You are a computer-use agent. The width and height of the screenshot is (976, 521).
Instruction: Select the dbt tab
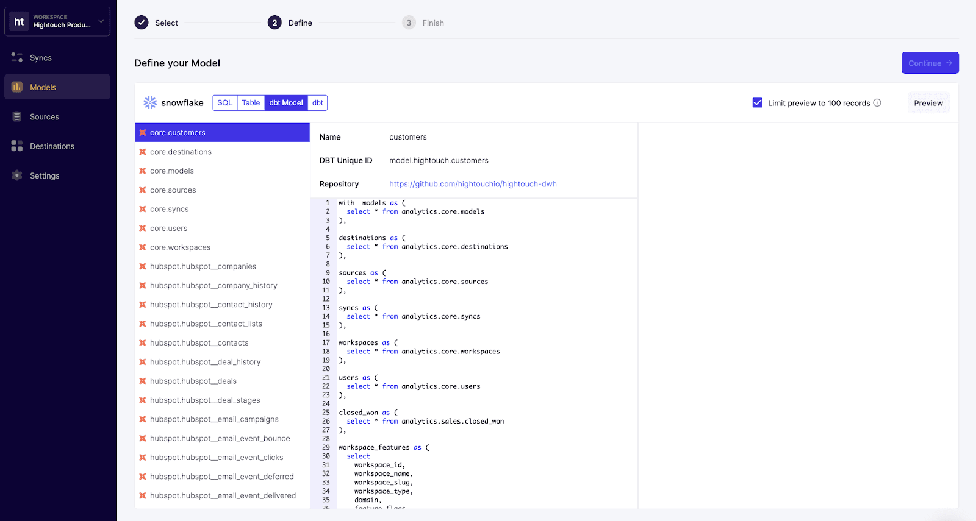[x=318, y=103]
